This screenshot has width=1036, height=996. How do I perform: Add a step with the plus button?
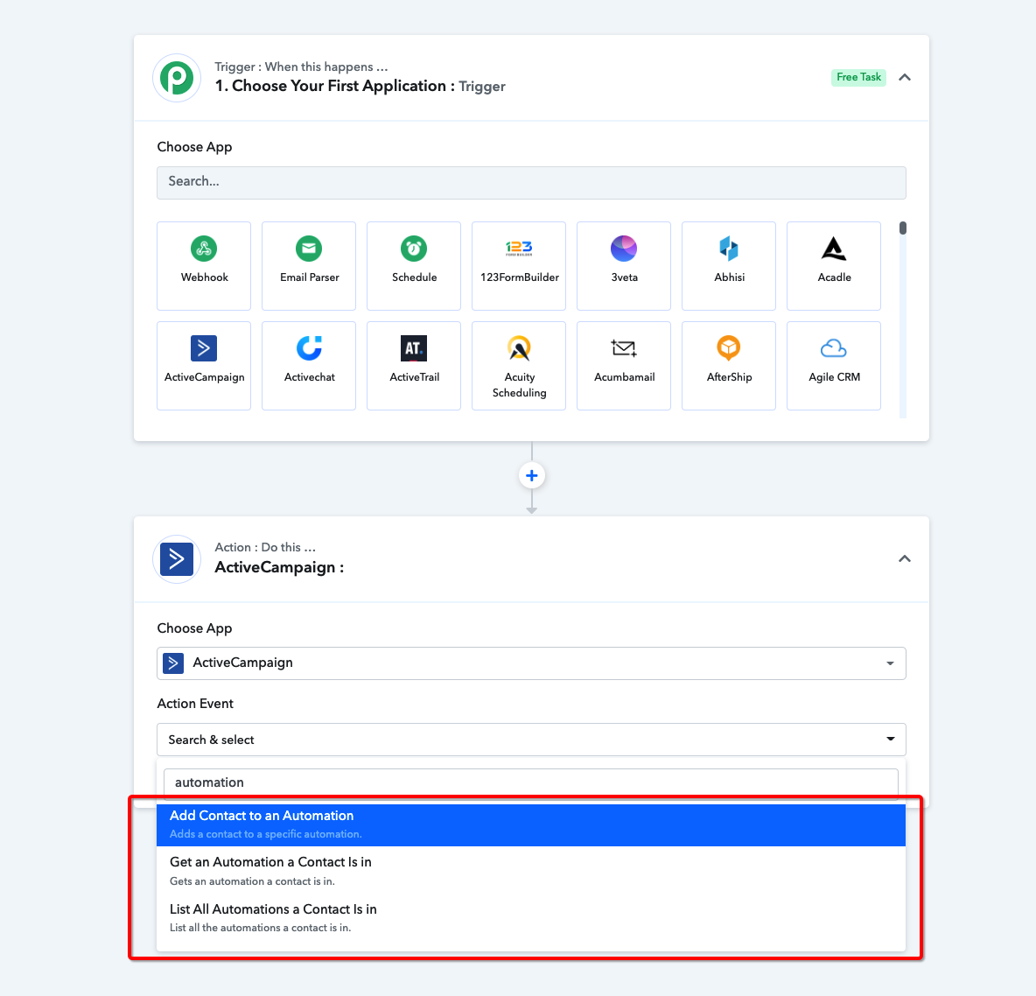coord(531,475)
